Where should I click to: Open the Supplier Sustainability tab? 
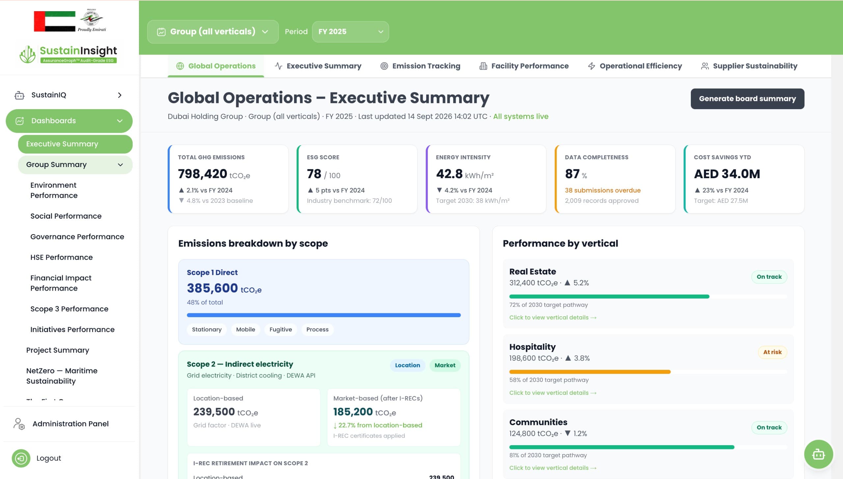[749, 66]
